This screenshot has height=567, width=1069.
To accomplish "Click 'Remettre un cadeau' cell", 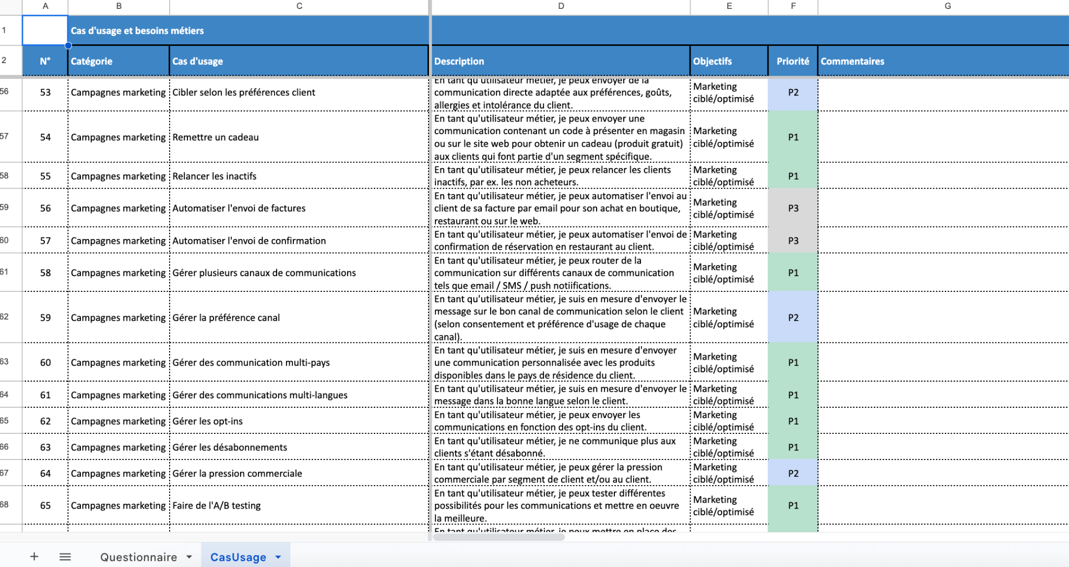I will click(299, 137).
